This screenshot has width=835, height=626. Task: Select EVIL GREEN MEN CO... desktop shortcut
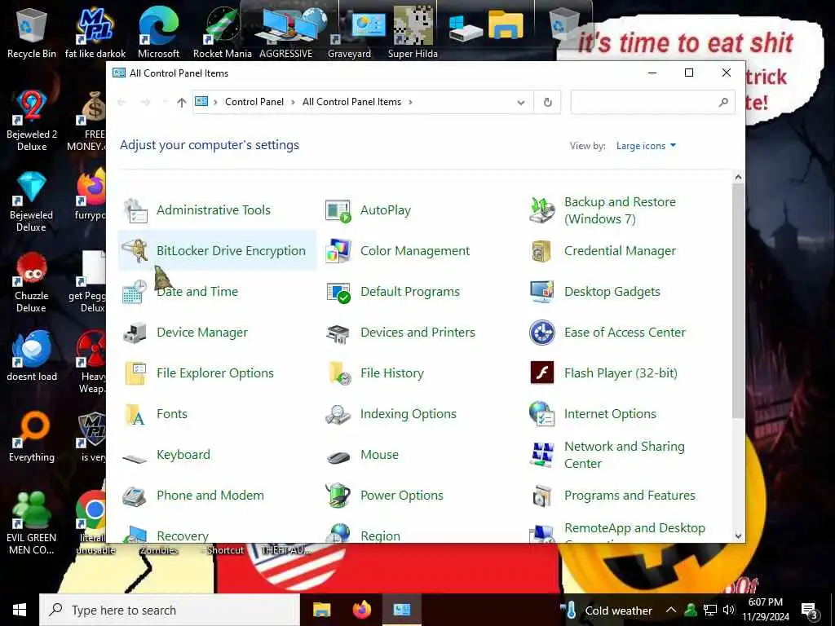pyautogui.click(x=32, y=524)
